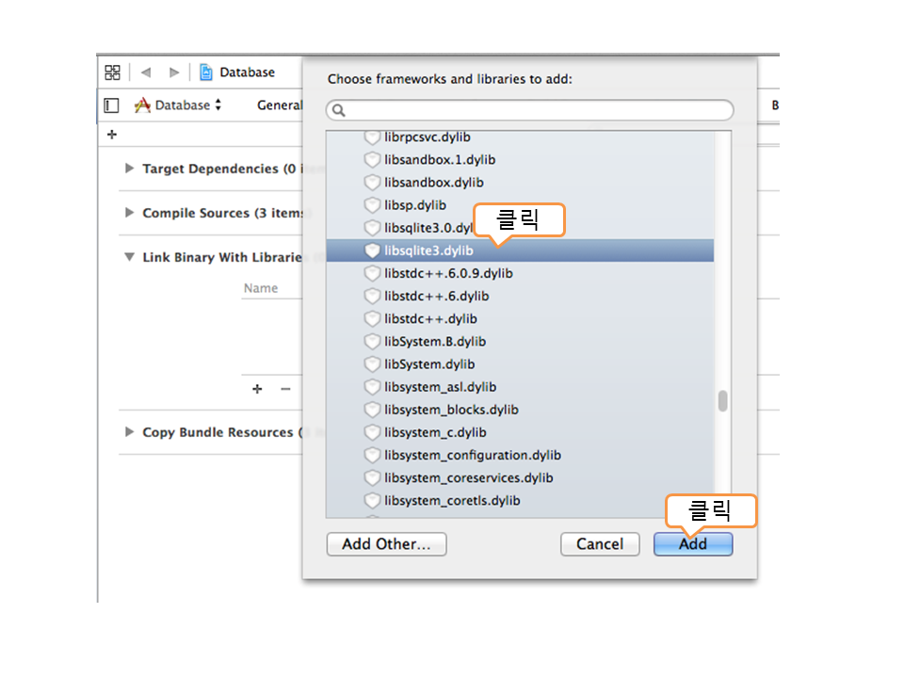The width and height of the screenshot is (904, 678).
Task: Expand Copy Bundle Resources section
Action: pos(130,432)
